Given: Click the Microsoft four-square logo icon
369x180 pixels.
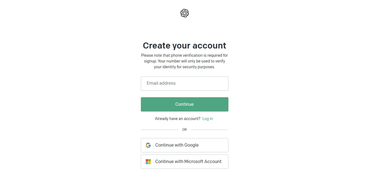Looking at the screenshot, I should tap(148, 162).
